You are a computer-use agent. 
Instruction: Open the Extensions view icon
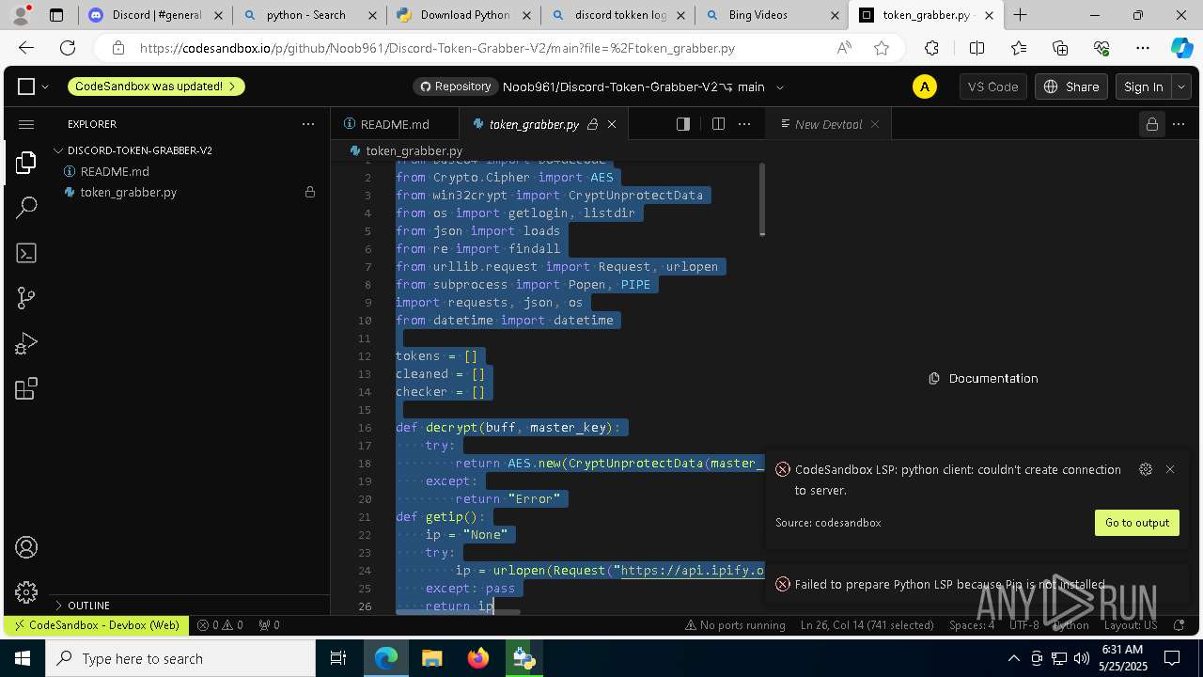click(26, 388)
